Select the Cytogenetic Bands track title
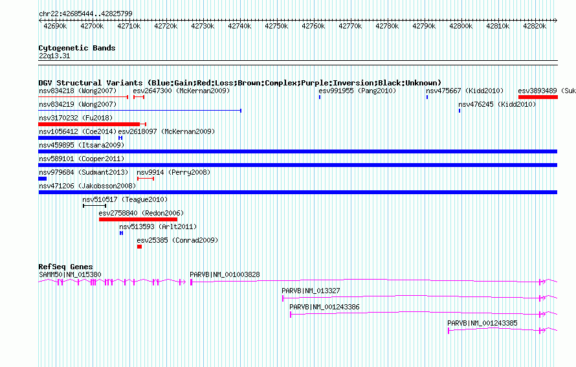Image resolution: width=576 pixels, height=367 pixels. (77, 48)
